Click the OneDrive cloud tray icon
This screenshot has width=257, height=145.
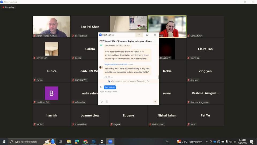(215, 142)
